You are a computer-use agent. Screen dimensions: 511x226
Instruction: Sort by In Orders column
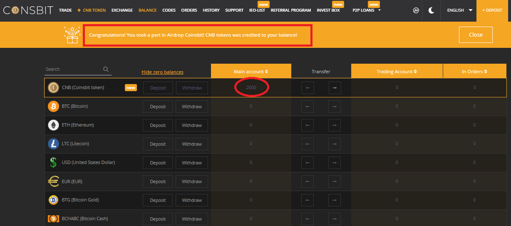(474, 72)
